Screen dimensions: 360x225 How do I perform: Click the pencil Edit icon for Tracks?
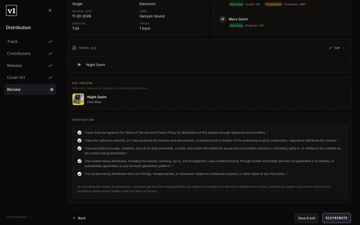pos(331,48)
